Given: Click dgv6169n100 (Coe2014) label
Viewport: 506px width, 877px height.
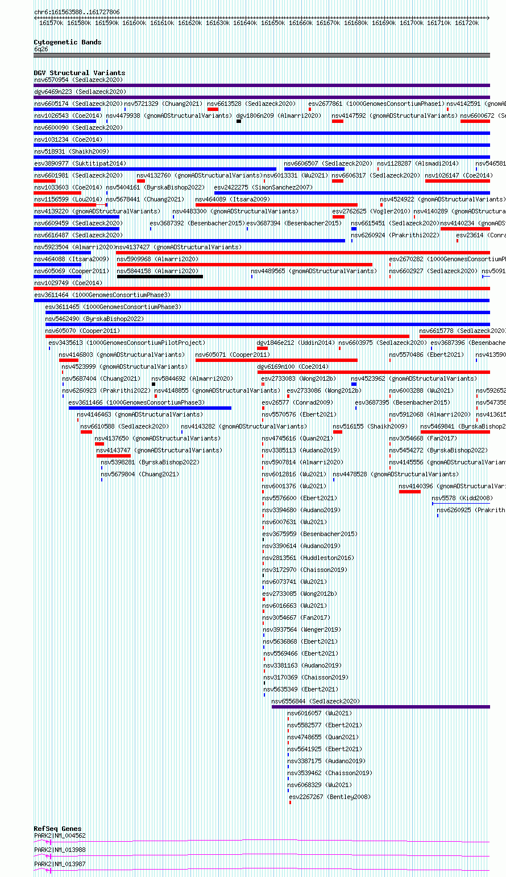Looking at the screenshot, I should 293,367.
